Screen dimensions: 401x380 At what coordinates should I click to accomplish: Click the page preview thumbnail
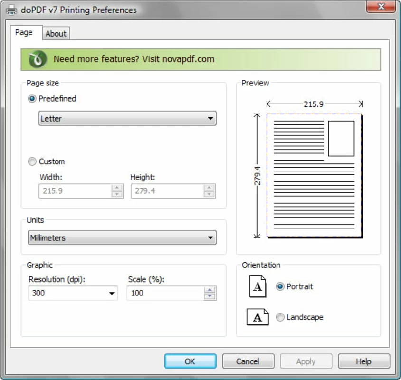(314, 176)
